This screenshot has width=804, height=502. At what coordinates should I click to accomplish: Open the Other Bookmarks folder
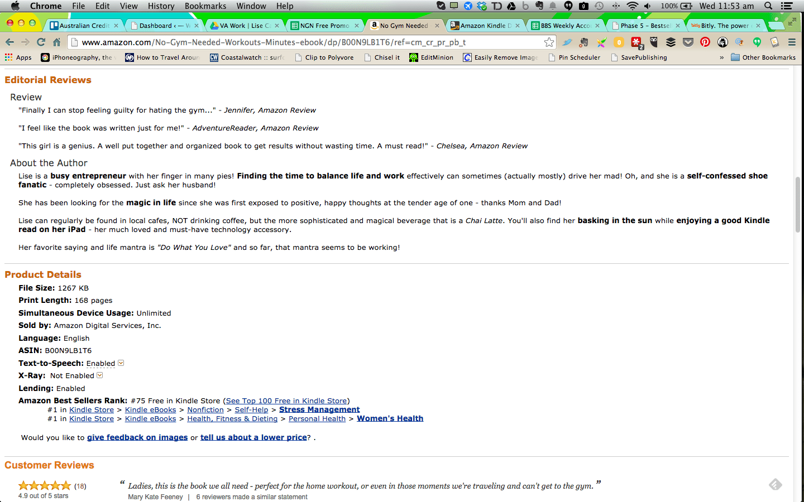click(763, 57)
